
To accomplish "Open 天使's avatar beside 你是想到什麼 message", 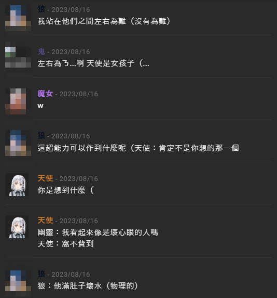I will (x=17, y=185).
